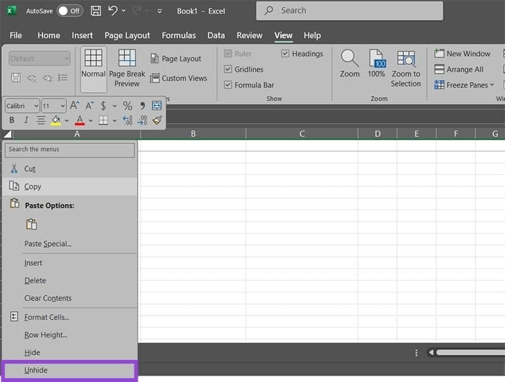
Task: Open the font size dropdown
Action: (x=62, y=106)
